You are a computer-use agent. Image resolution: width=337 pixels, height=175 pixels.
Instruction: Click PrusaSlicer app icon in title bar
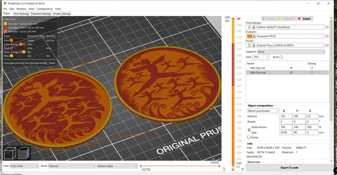coord(5,3)
